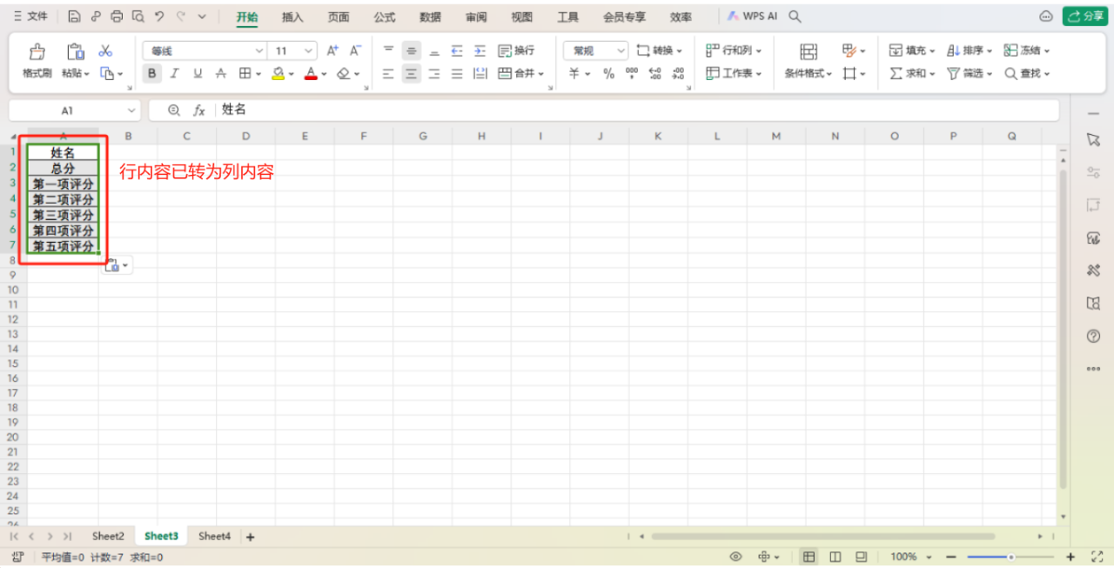The height and width of the screenshot is (568, 1114).
Task: Toggle center horizontal alignment
Action: (x=412, y=74)
